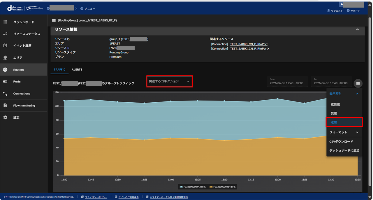
Task: Open the Flow monitoring document icon
Action: point(5,106)
